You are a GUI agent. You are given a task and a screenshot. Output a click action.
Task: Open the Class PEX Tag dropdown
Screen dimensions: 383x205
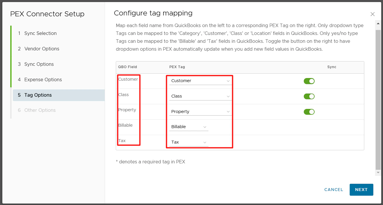201,96
